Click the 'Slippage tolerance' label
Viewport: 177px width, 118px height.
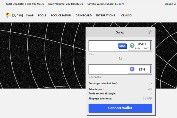[x=100, y=98]
